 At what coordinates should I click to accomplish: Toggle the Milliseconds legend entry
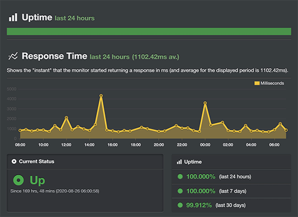269,83
